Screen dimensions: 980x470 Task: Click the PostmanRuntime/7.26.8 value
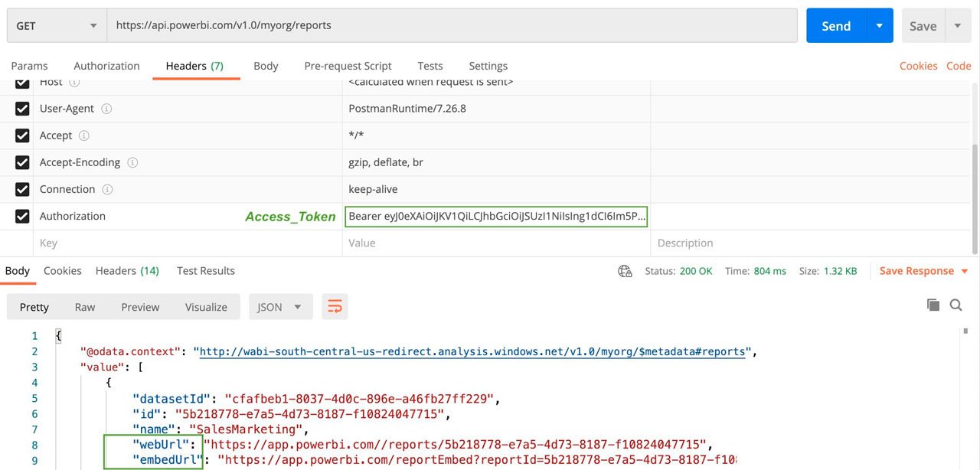coord(407,109)
